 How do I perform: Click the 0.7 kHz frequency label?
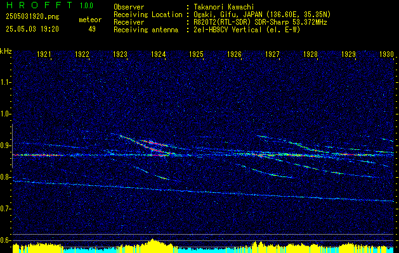(x=5, y=209)
